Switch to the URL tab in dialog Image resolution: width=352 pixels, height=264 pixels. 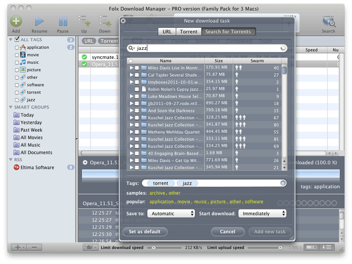[167, 32]
